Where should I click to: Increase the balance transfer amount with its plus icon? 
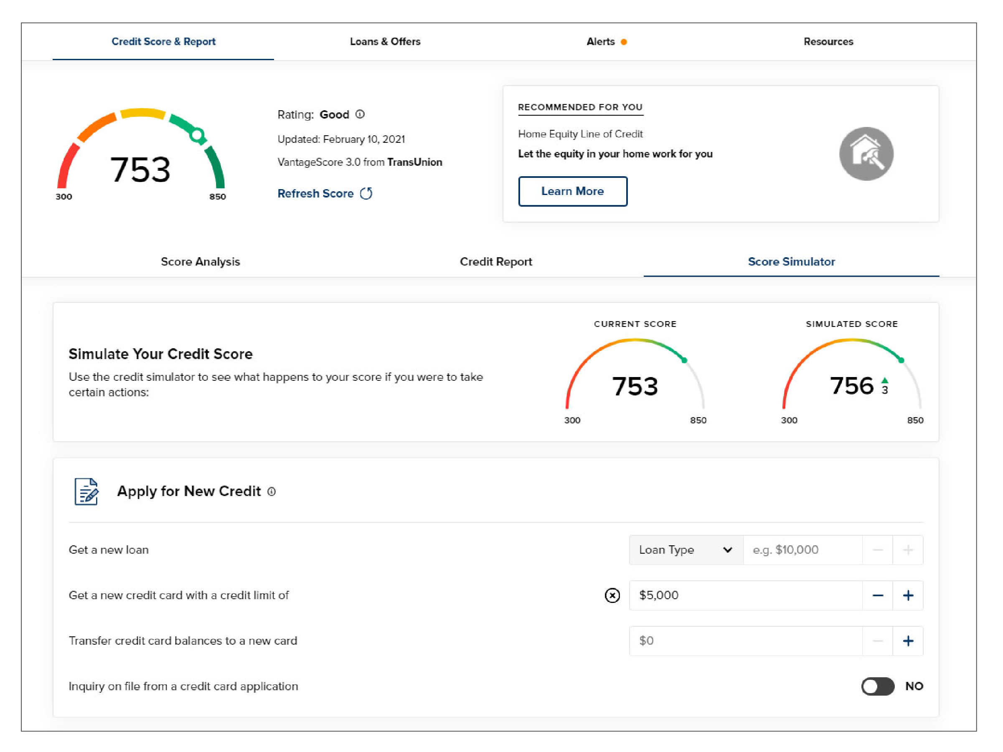(x=908, y=641)
